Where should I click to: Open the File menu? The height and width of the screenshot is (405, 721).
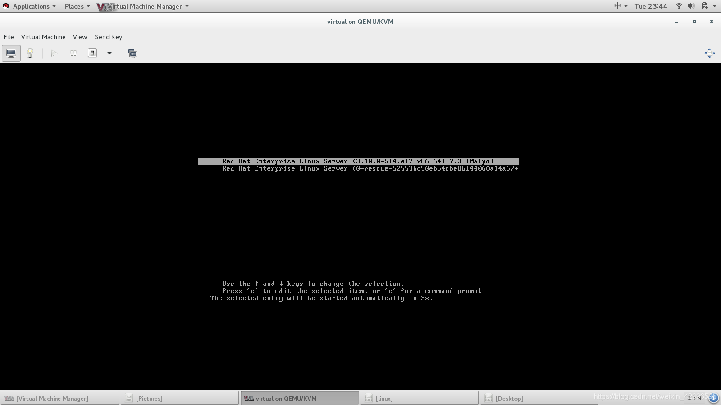9,37
